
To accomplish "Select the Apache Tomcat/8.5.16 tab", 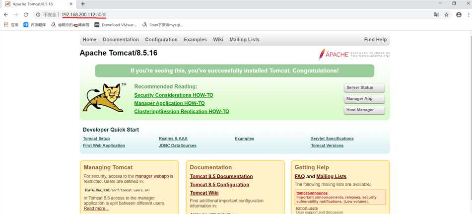I will tap(38, 4).
